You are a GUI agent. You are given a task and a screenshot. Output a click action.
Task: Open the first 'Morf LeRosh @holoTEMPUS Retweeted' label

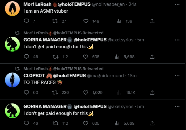(x=63, y=33)
